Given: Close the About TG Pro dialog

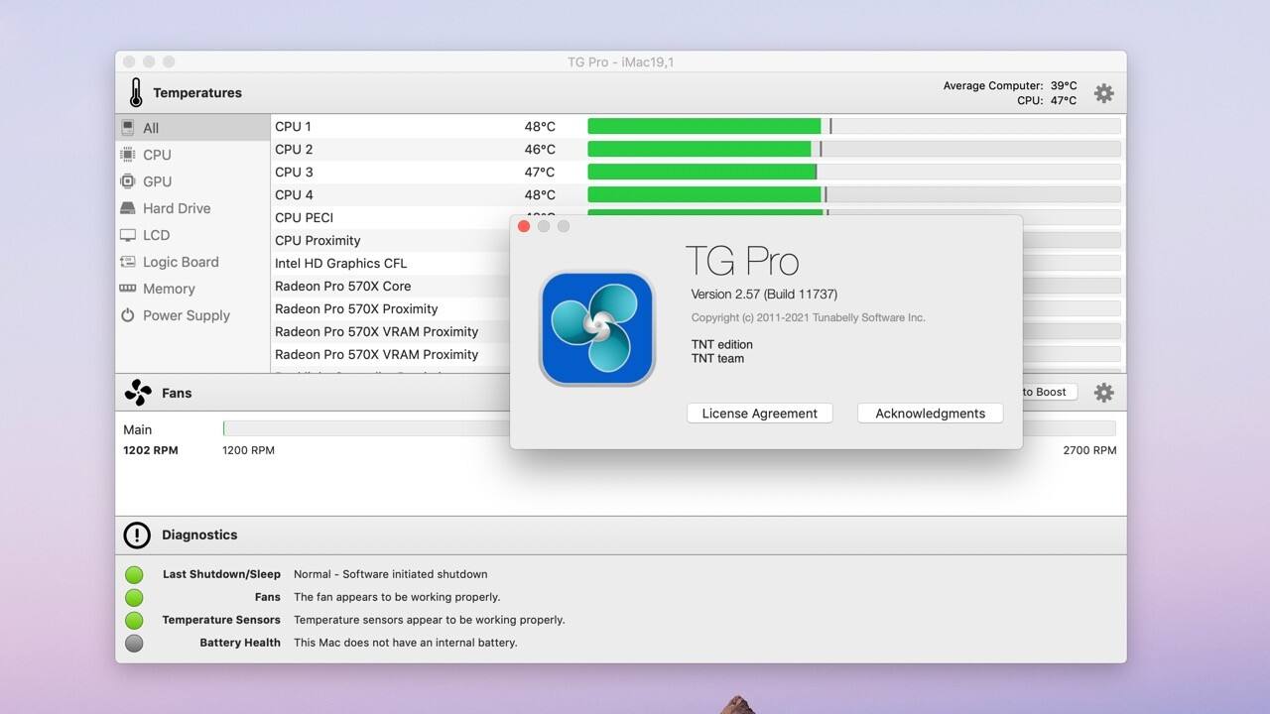Looking at the screenshot, I should (524, 226).
